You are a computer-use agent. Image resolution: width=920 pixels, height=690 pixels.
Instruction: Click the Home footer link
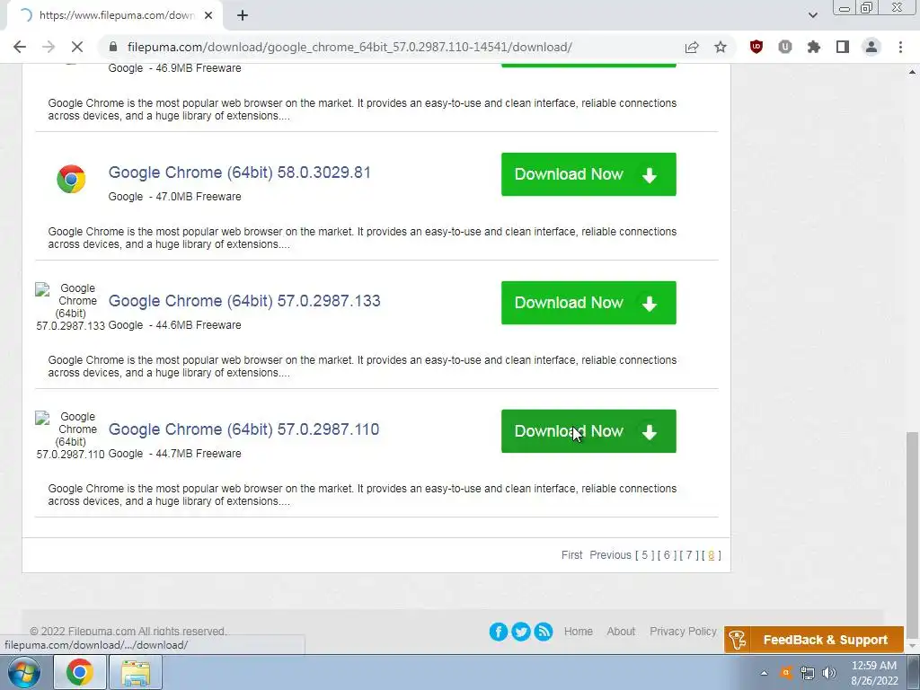pos(578,632)
